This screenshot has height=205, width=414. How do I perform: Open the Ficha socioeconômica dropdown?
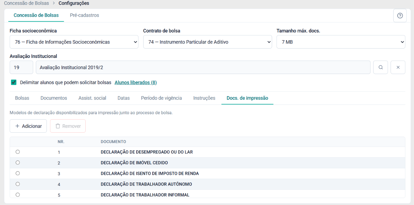pyautogui.click(x=74, y=42)
